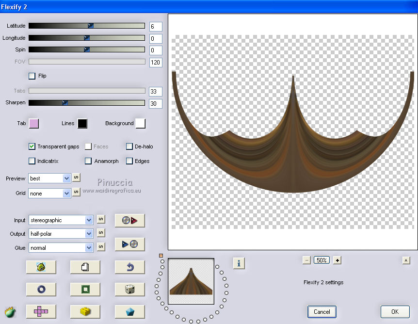The image size is (418, 324).
Task: Click the Spin value field
Action: point(156,50)
